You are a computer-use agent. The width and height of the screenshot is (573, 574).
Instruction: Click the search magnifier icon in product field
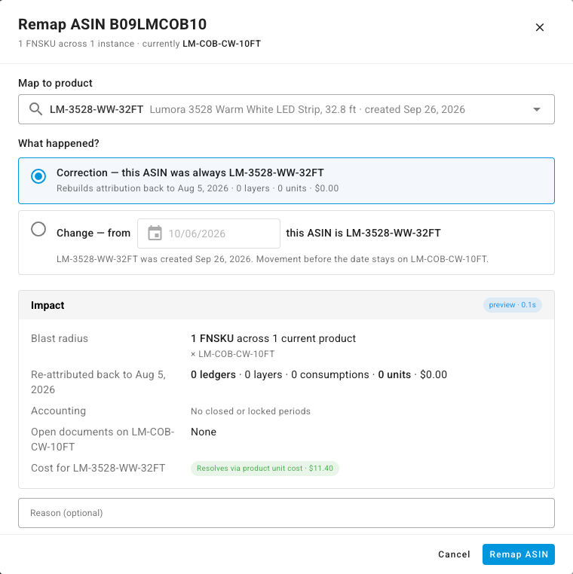pyautogui.click(x=36, y=109)
